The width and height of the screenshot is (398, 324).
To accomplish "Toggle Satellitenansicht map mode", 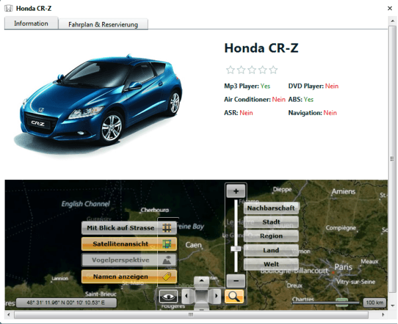I will pos(129,244).
